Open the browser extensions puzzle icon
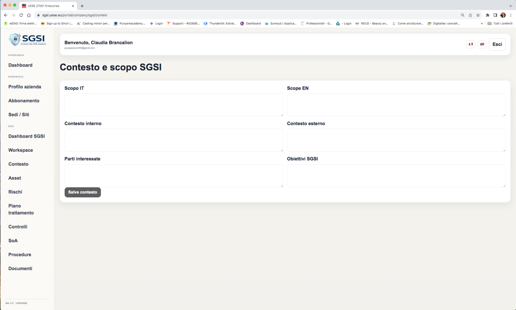Screen dimensions: 516x310 tap(488, 14)
